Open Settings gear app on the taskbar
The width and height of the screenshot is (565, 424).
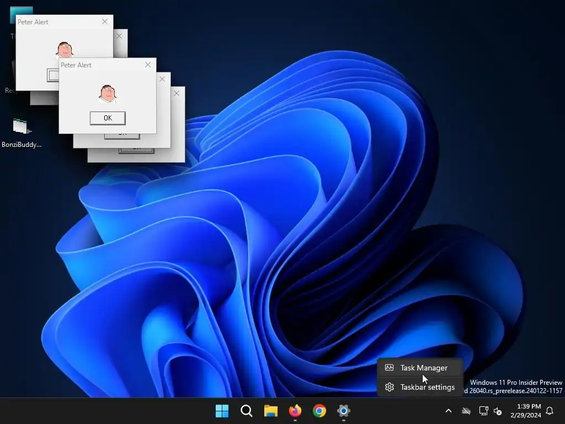343,411
